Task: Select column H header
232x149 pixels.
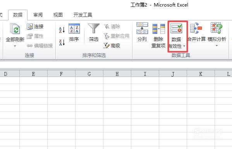Action: 117,74
